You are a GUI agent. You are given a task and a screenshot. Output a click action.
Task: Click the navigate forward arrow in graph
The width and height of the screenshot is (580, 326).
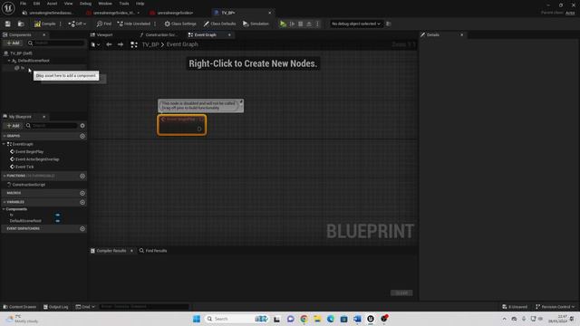click(x=121, y=44)
